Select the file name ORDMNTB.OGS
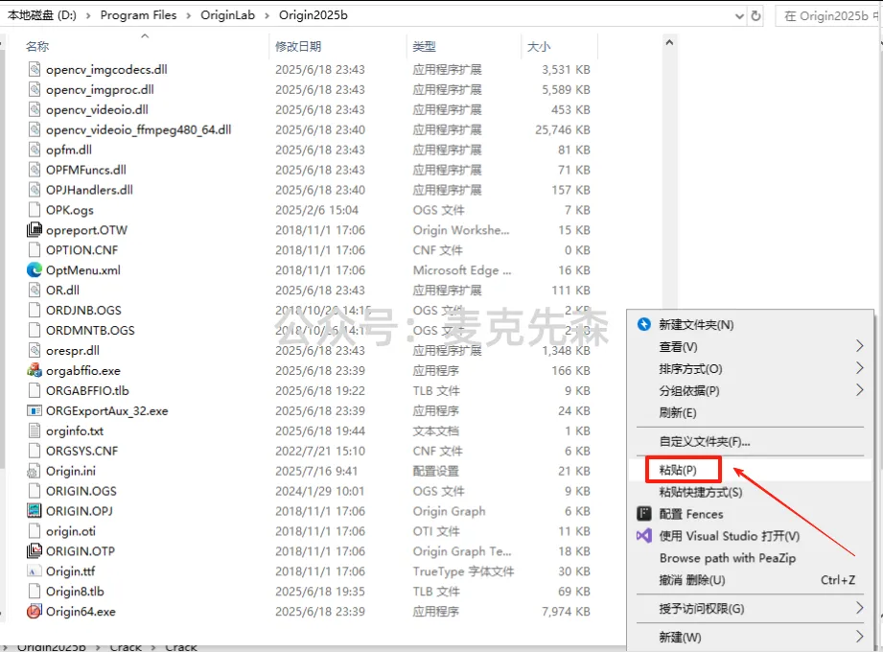The height and width of the screenshot is (652, 883). click(x=90, y=331)
